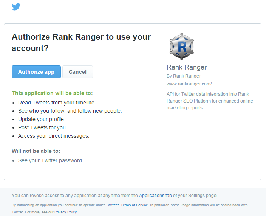Click the Rank Ranger API description text

[x=210, y=101]
